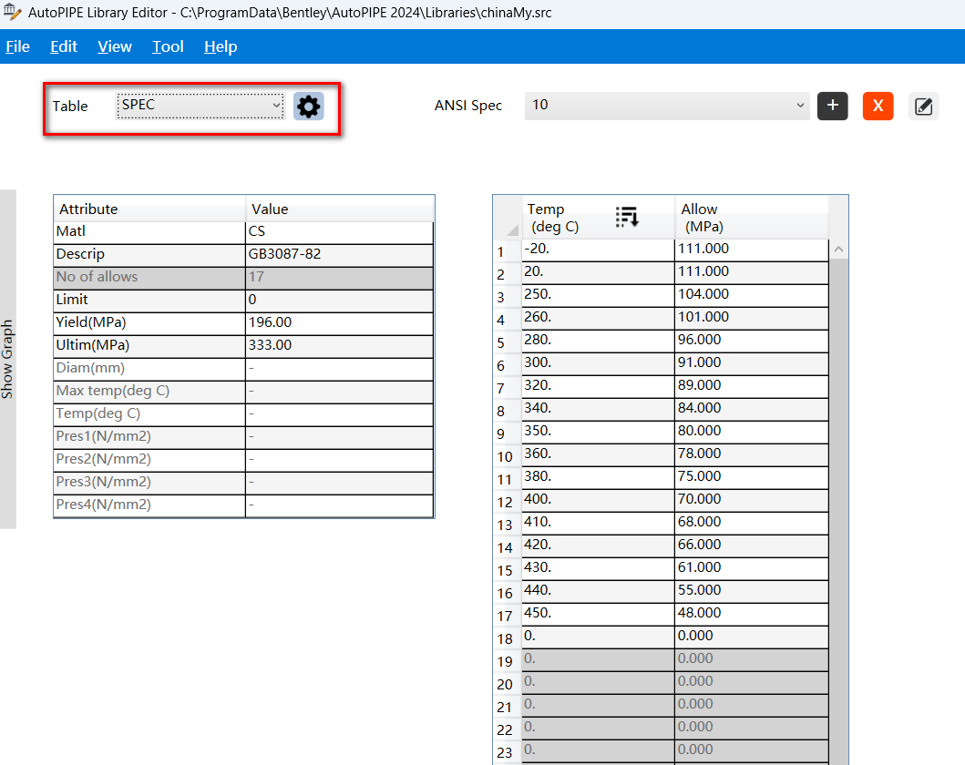Expand the Show Graph side panel

click(x=7, y=359)
